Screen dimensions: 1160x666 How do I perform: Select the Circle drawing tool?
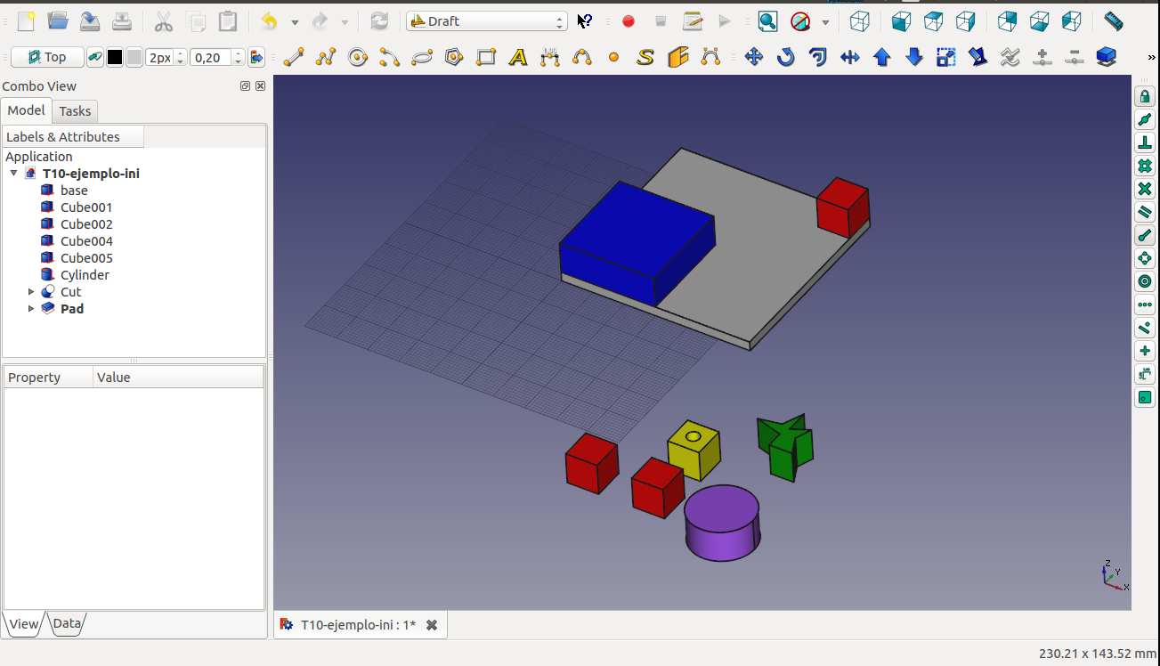click(x=358, y=58)
